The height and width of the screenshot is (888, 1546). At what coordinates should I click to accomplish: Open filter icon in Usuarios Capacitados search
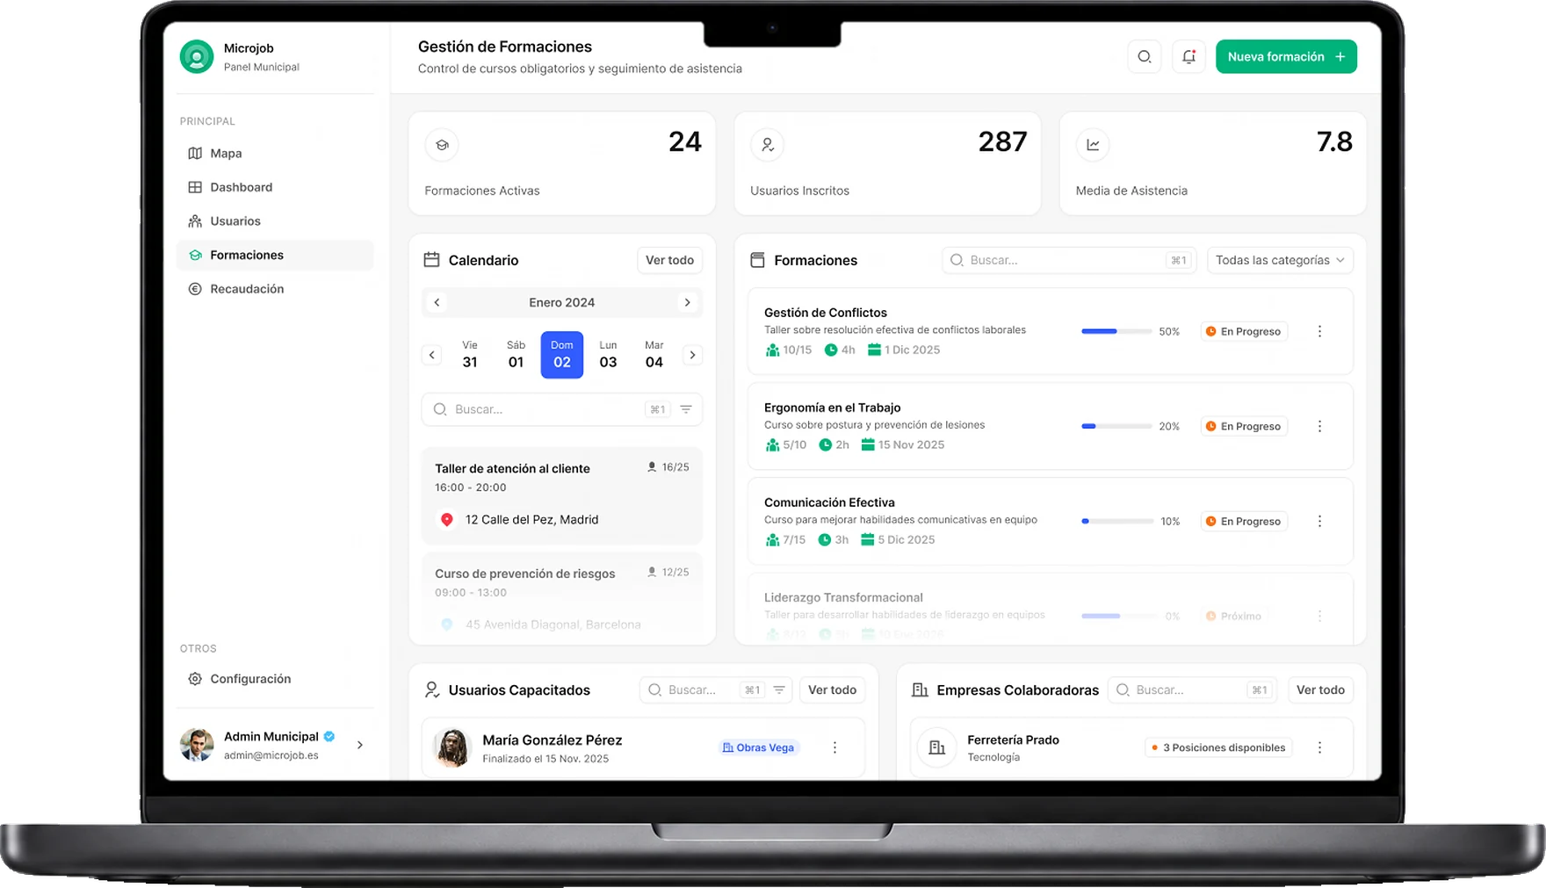pyautogui.click(x=779, y=690)
